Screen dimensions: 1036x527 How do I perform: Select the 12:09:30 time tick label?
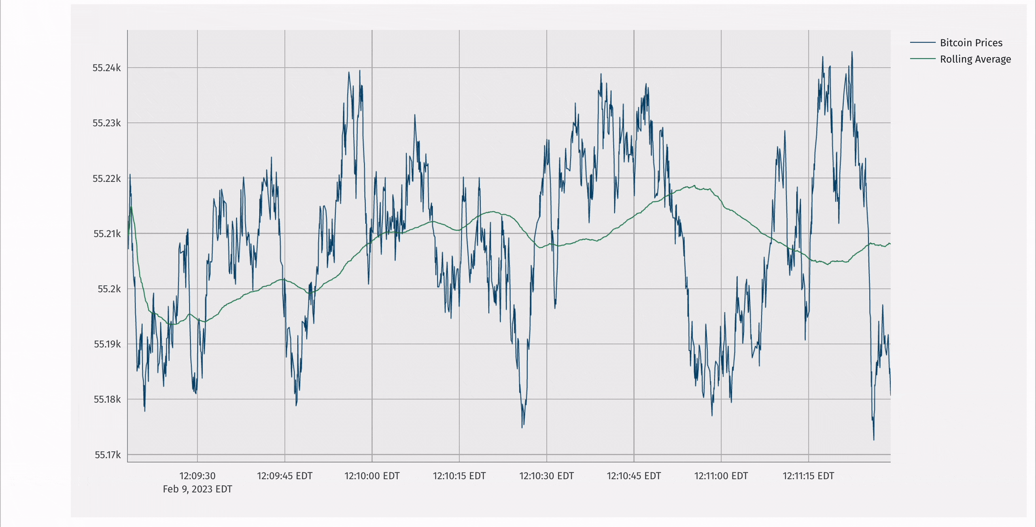(x=197, y=476)
